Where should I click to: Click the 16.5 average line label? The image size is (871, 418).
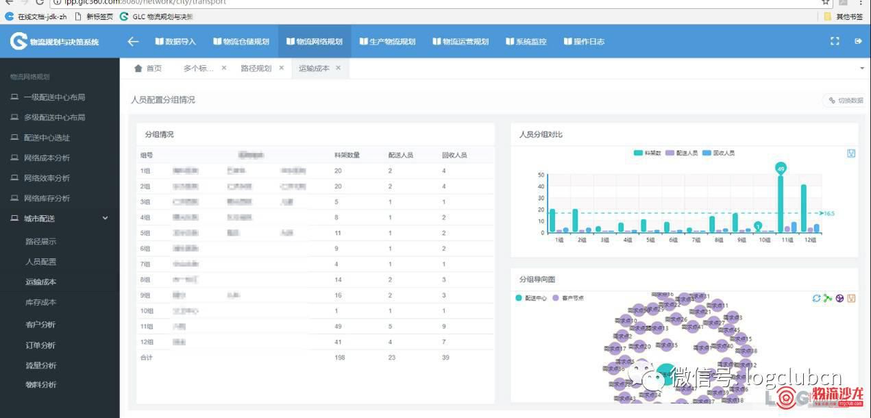pyautogui.click(x=829, y=213)
